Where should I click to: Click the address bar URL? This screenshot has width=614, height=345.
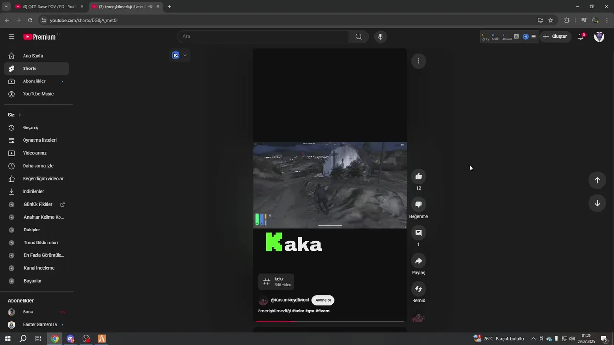coord(84,20)
